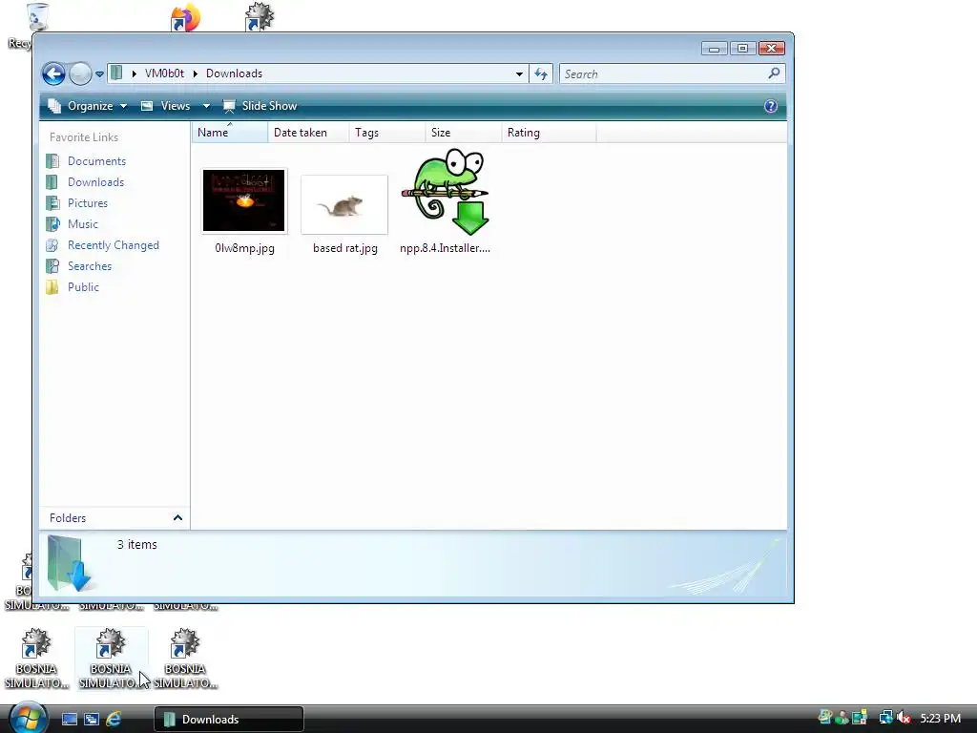This screenshot has width=977, height=733.
Task: Click the based rat.jpg file name
Action: click(345, 248)
